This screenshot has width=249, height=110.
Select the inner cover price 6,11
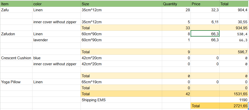(205, 22)
